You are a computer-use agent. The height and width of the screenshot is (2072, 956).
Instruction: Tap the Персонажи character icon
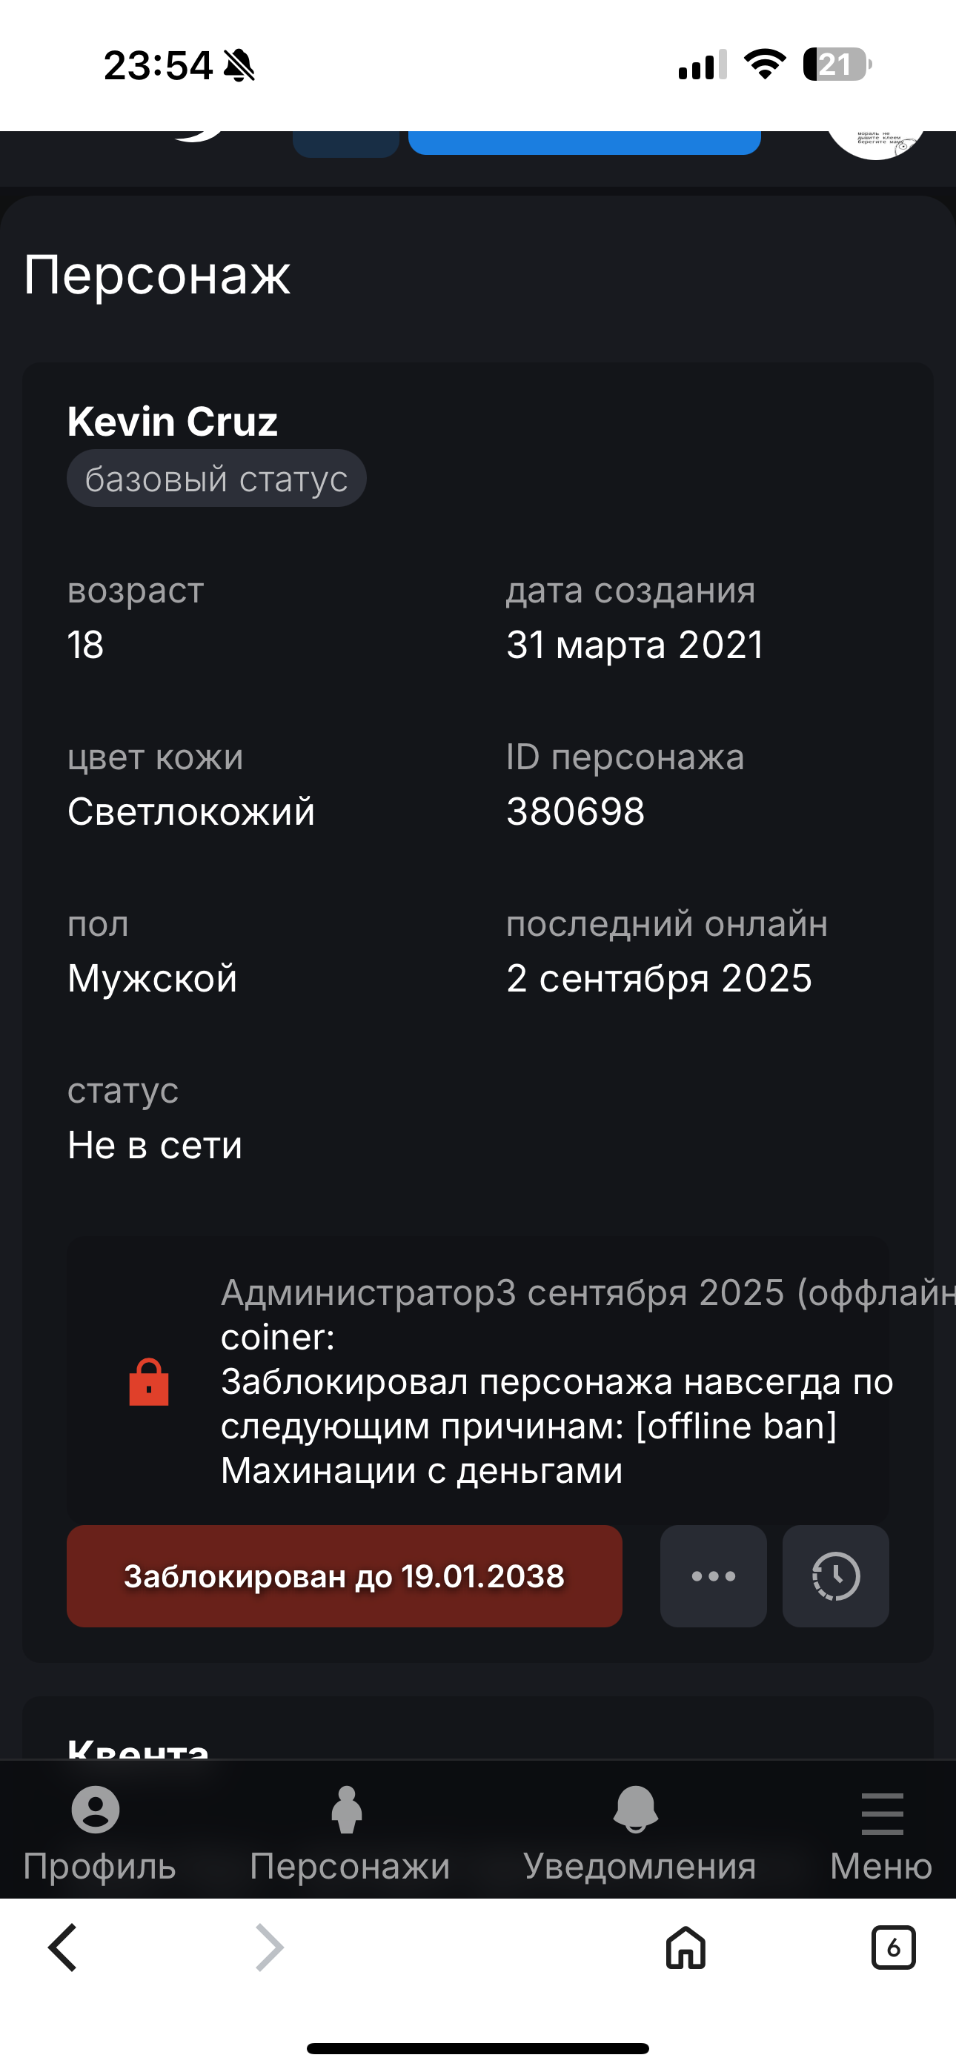(x=347, y=1810)
